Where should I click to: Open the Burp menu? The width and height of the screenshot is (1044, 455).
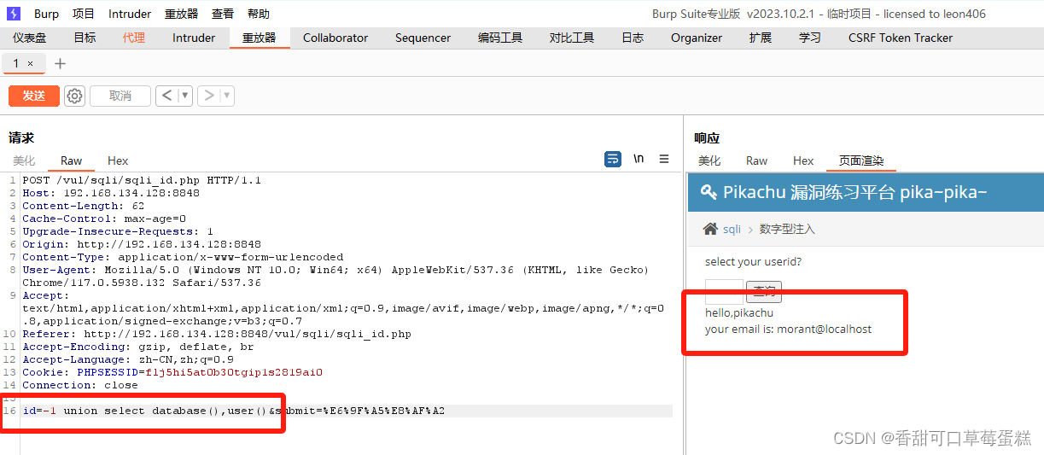coord(47,14)
